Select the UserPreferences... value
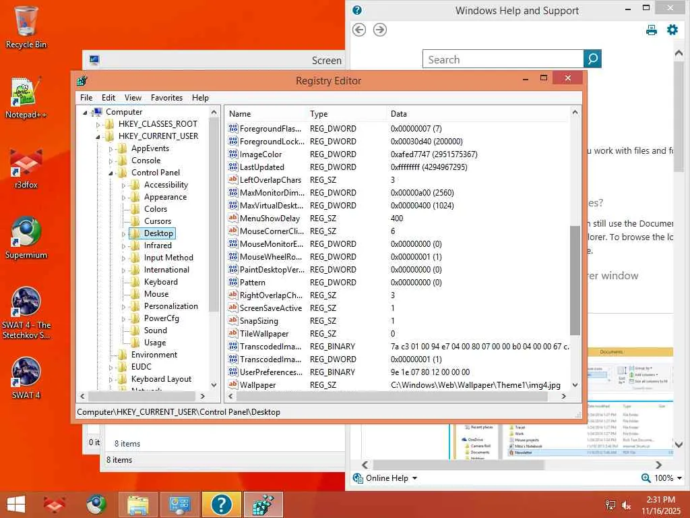Viewport: 690px width, 518px height. (x=271, y=372)
